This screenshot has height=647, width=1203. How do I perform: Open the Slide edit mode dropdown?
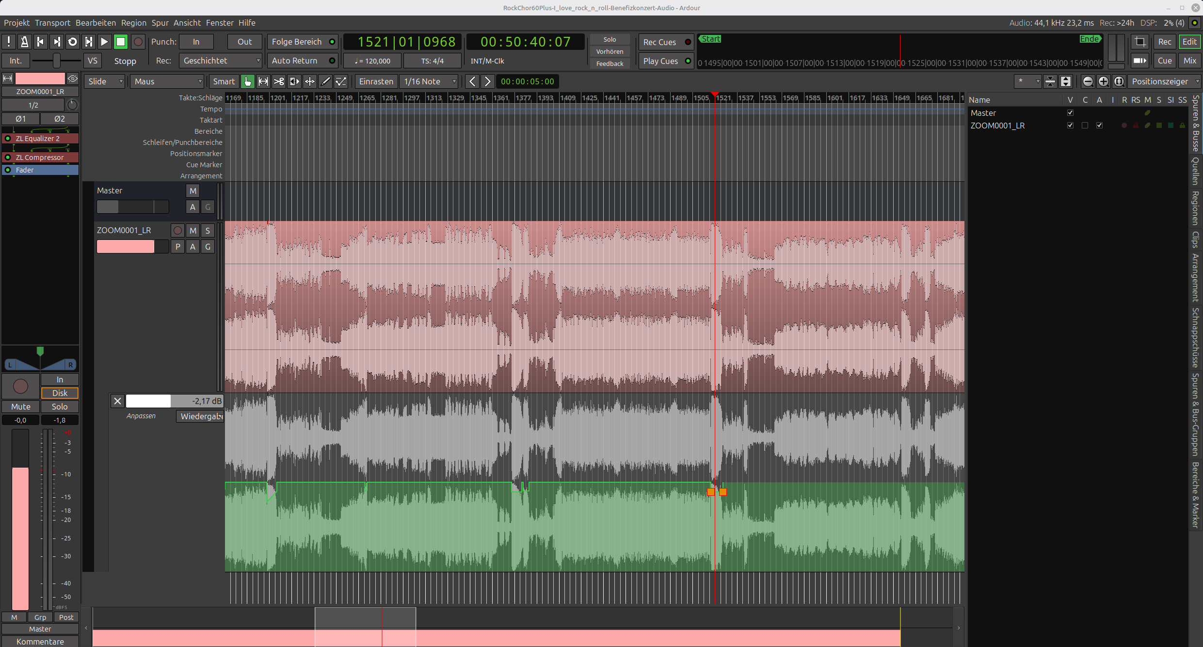coord(105,81)
